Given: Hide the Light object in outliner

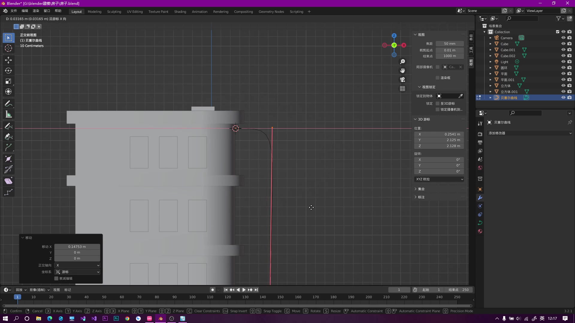Looking at the screenshot, I should (x=563, y=62).
